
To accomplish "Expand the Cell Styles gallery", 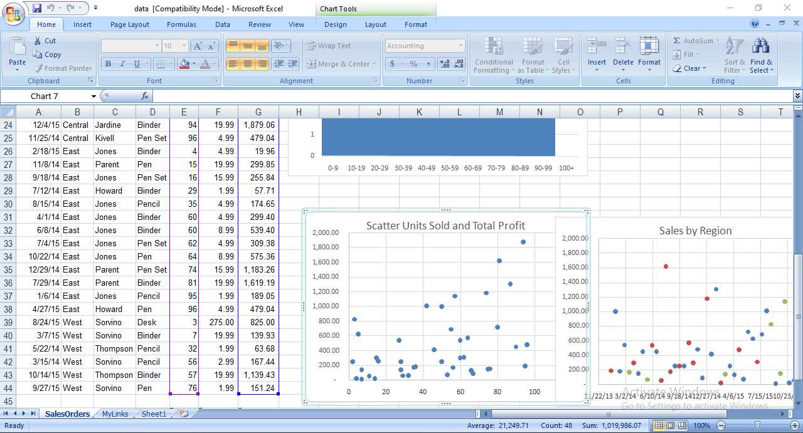I will pyautogui.click(x=563, y=55).
